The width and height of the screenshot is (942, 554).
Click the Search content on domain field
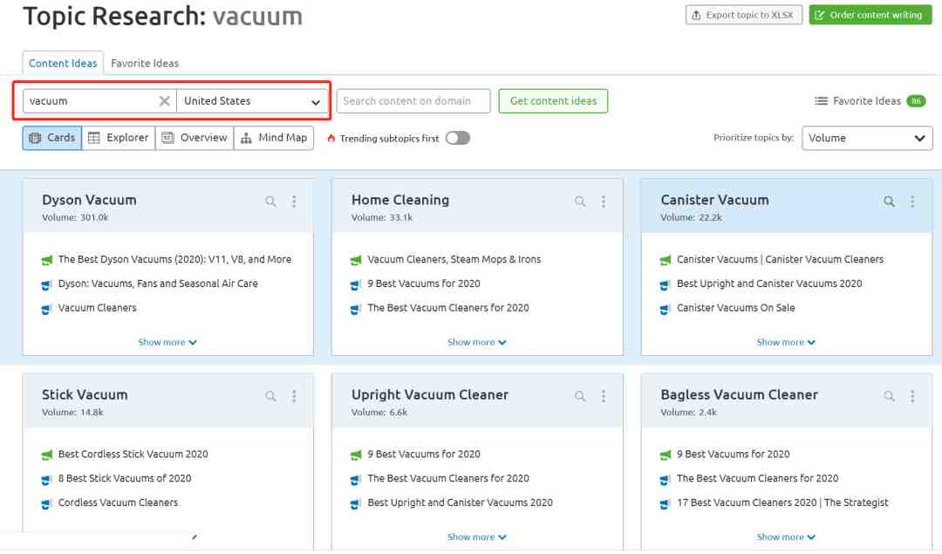413,101
